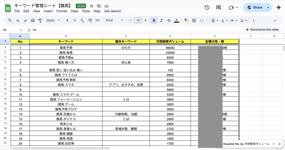Open Share options dropdown arrow
This screenshot has width=285, height=150.
(x=268, y=8)
